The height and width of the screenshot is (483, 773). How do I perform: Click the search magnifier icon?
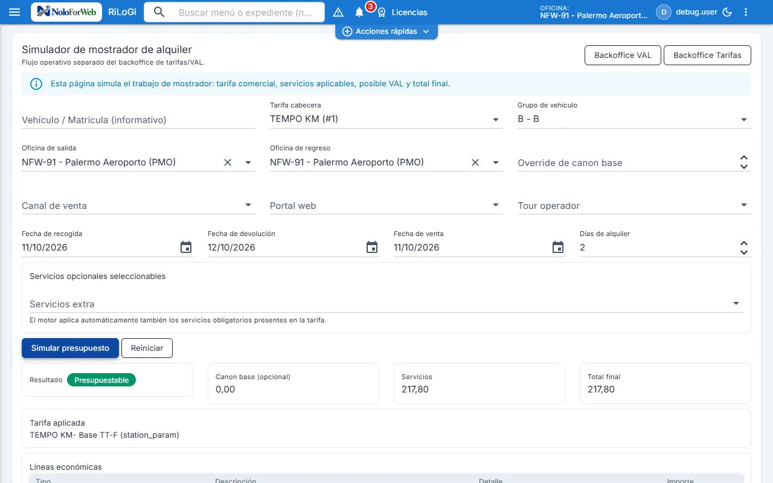coord(159,12)
